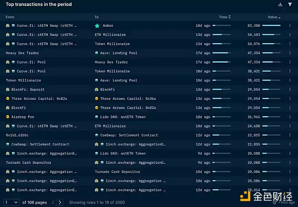Select the From column header
Image resolution: width=298 pixels, height=207 pixels.
[x=10, y=17]
